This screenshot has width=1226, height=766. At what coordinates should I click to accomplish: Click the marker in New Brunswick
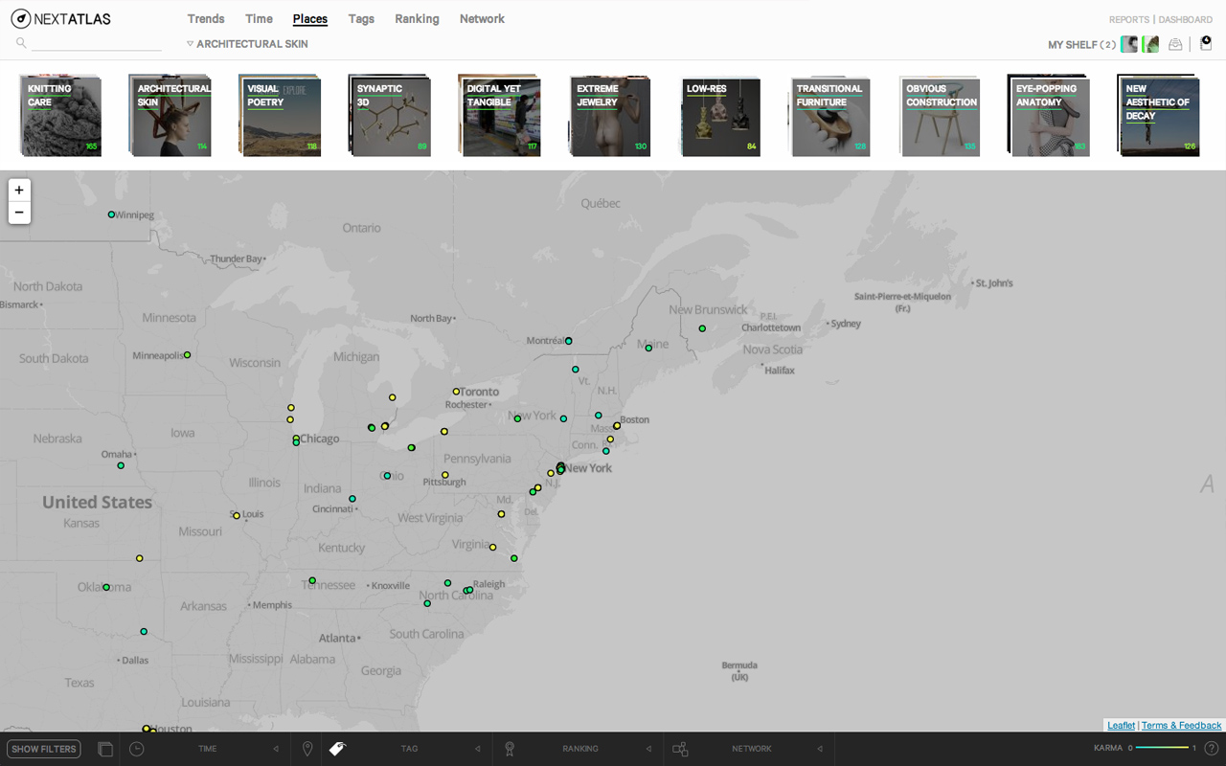click(x=702, y=328)
